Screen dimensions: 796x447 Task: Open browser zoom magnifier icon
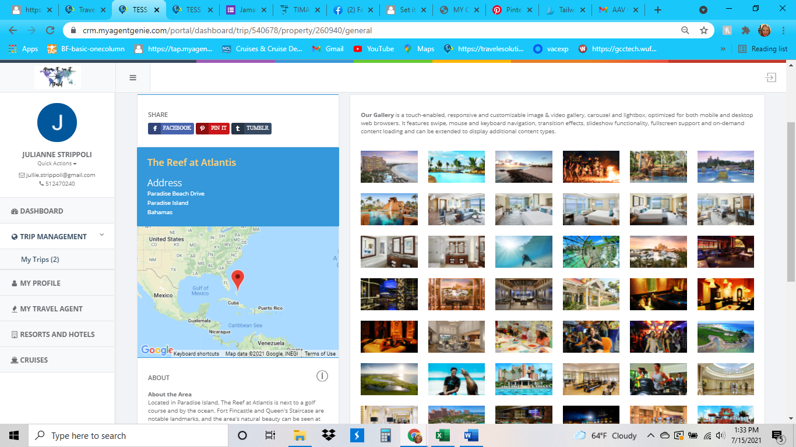[x=685, y=30]
